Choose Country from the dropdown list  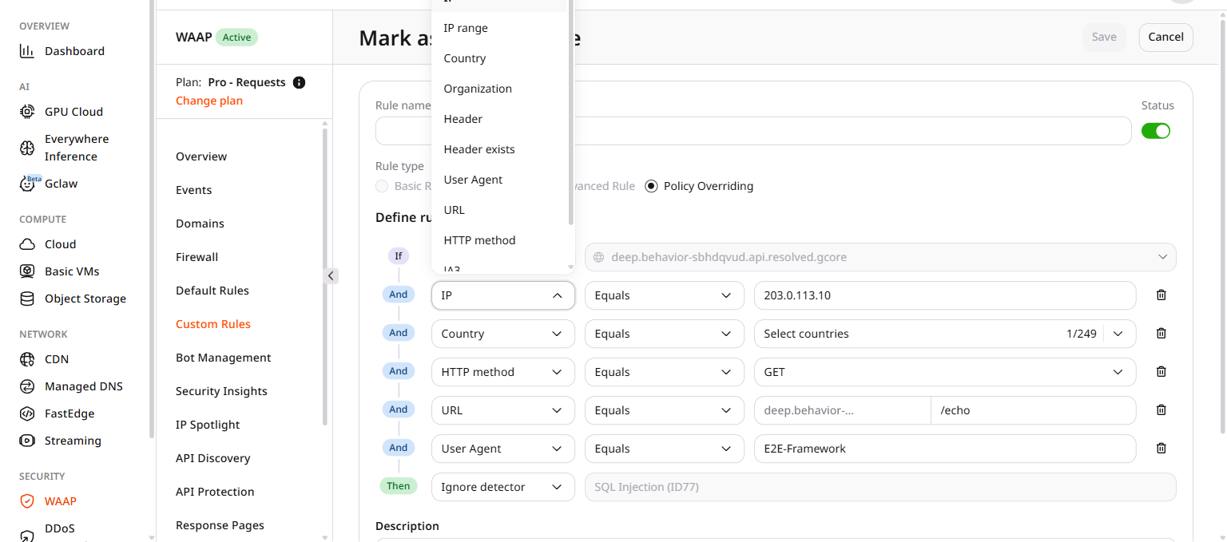click(499, 58)
